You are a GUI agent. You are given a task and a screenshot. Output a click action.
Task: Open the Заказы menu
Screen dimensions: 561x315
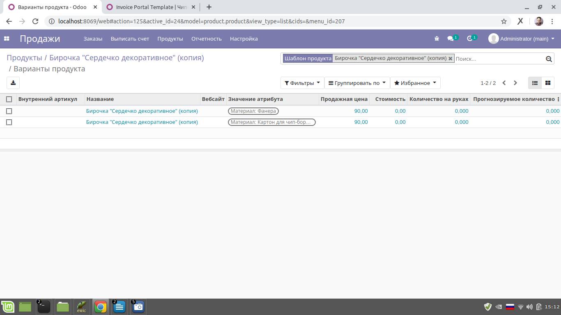[93, 39]
